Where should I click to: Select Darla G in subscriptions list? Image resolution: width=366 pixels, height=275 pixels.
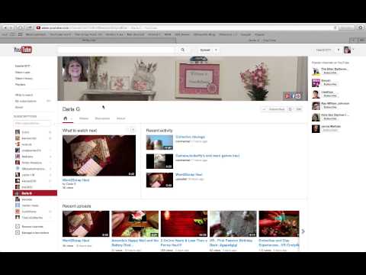[x=35, y=193]
